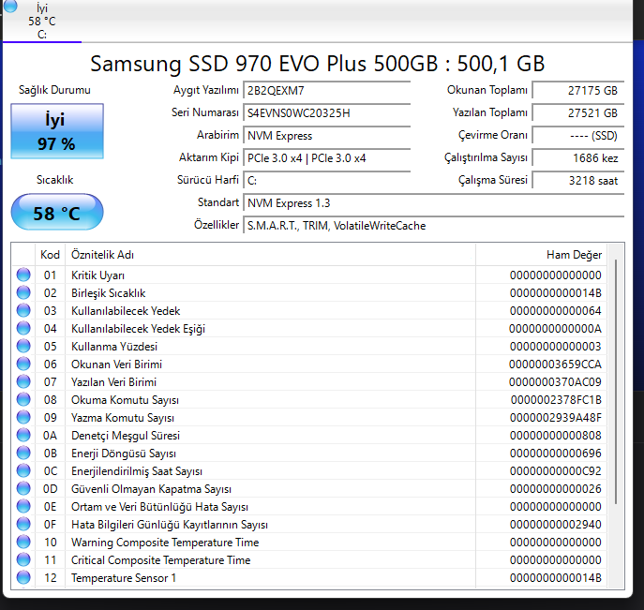Select the Enerjilendirilmiş Saat Sayısı attribute name
The height and width of the screenshot is (610, 644).
(137, 471)
